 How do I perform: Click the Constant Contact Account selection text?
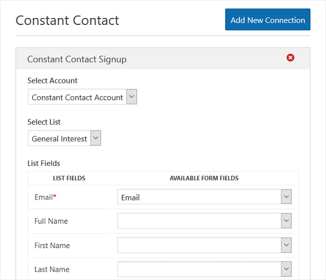[77, 97]
